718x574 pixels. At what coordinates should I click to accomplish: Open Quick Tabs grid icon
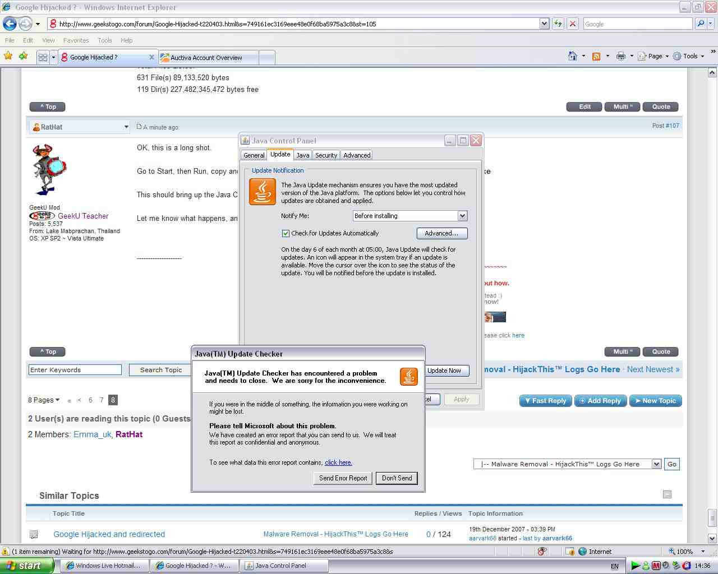pos(43,57)
